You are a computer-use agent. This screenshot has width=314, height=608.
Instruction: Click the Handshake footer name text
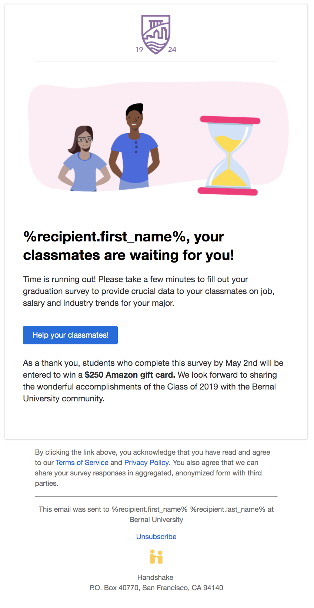156,577
